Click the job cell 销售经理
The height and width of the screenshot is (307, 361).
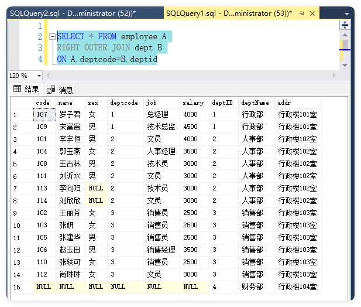click(161, 250)
